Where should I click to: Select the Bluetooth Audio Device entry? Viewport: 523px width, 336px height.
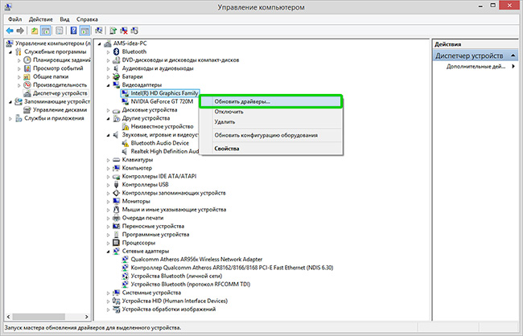coord(160,143)
